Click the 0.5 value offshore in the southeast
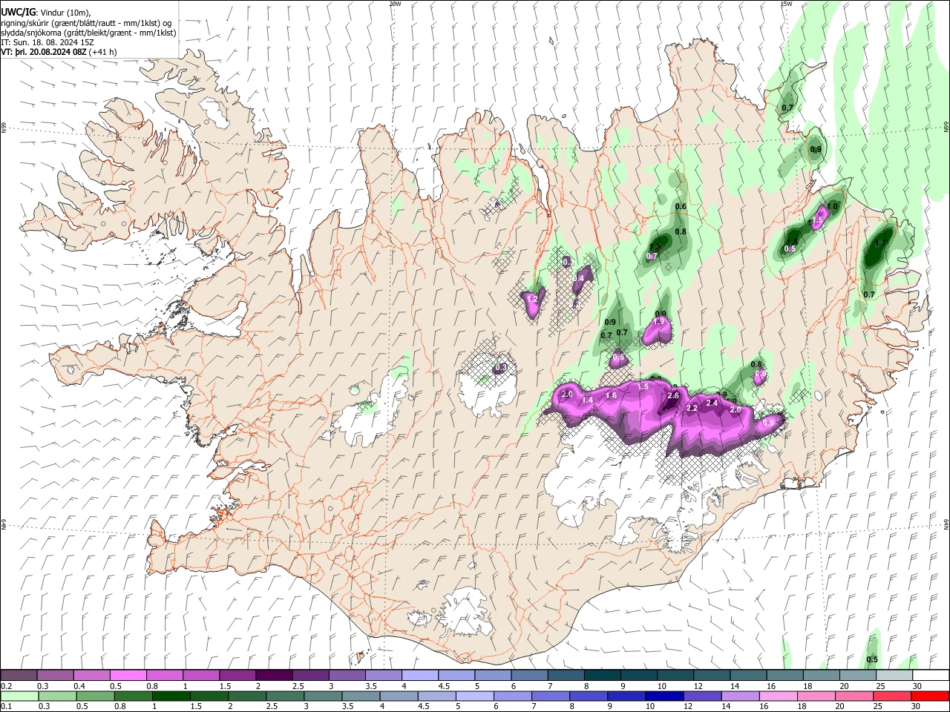 873,660
